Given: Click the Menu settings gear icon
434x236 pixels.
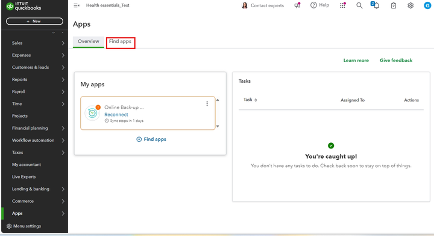Looking at the screenshot, I should (x=9, y=226).
